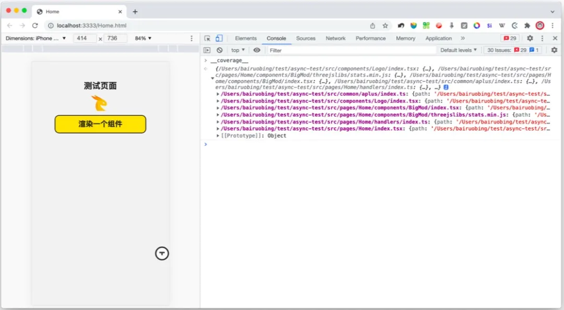564x310 pixels.
Task: Toggle the device toolbar icon
Action: (x=219, y=39)
